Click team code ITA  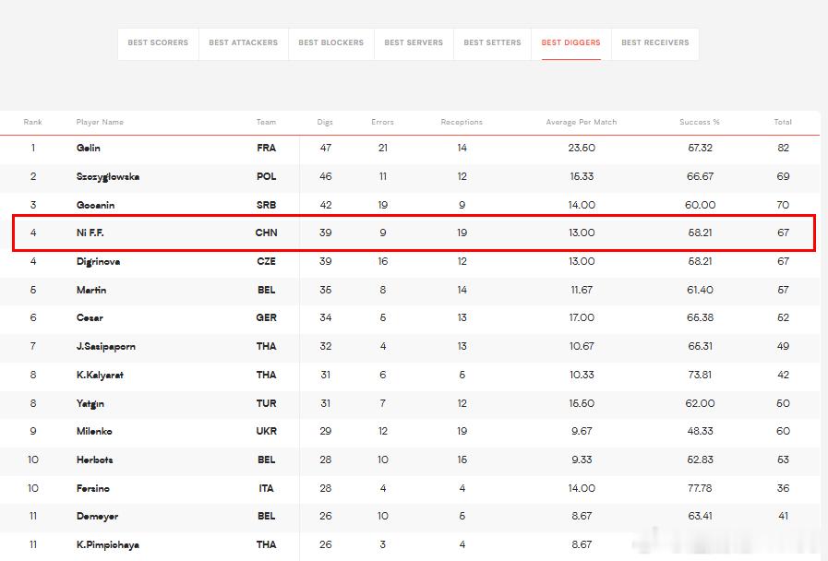(266, 488)
